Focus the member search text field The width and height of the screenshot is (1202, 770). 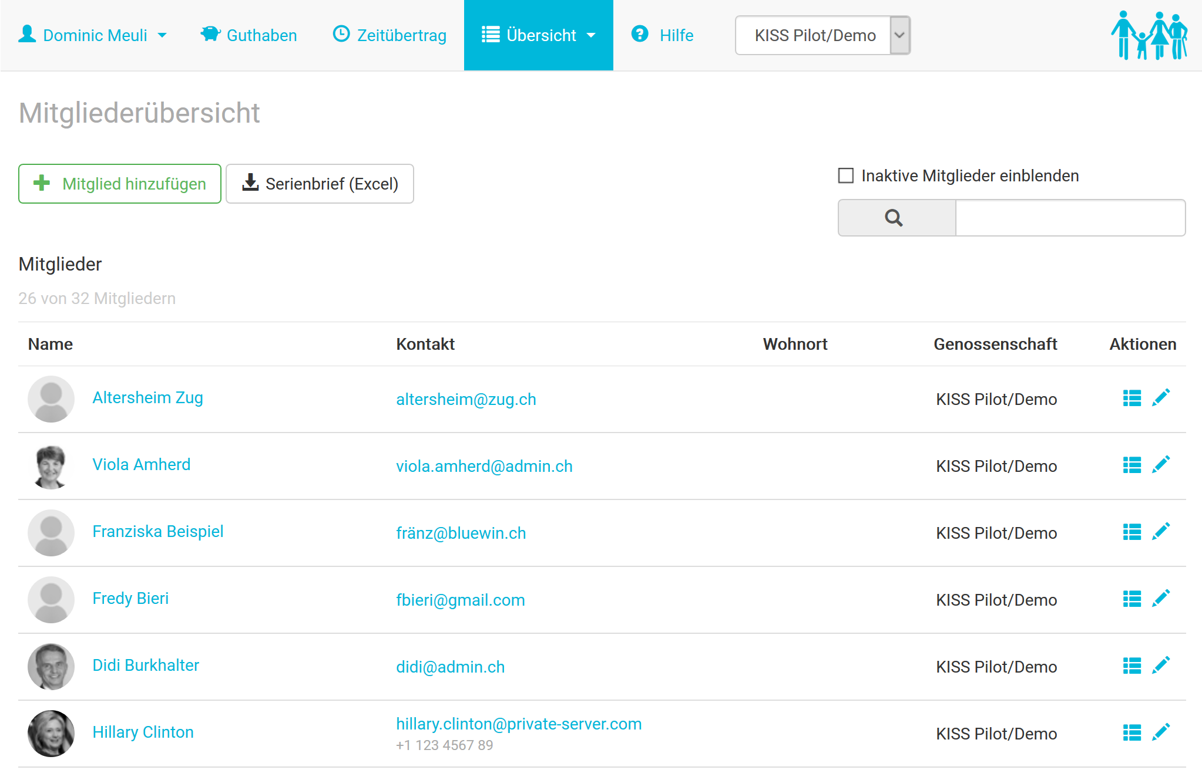[x=1070, y=218]
